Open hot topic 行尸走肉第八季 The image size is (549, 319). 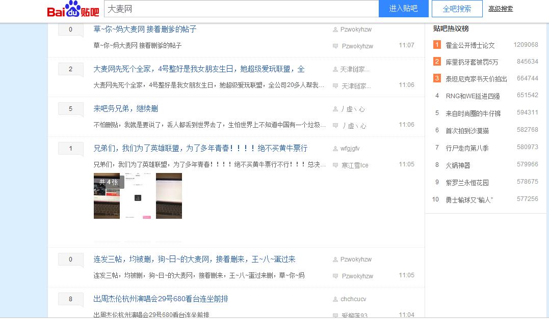(467, 148)
